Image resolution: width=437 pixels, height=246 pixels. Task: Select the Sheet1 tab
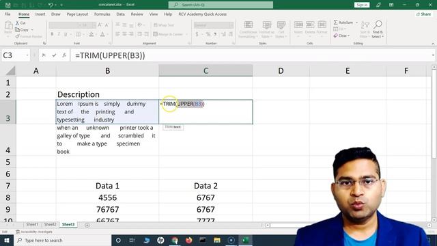coord(32,224)
